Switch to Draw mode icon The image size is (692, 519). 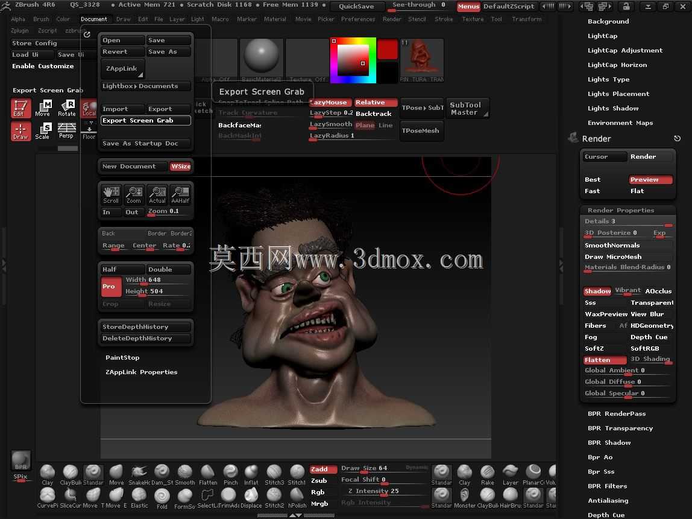pyautogui.click(x=20, y=131)
